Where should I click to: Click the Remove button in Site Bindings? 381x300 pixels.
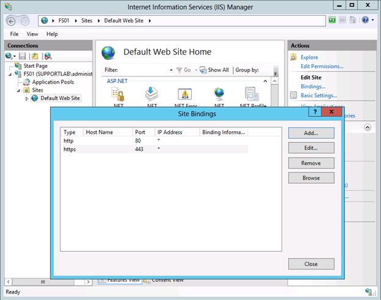point(311,163)
